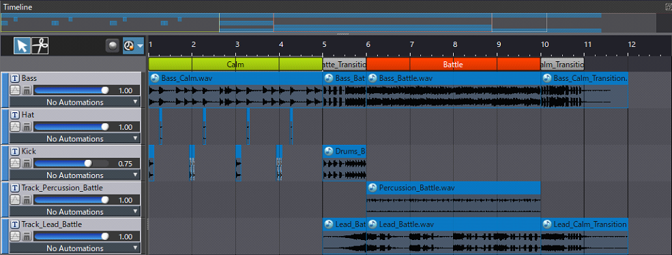This screenshot has height=255, width=672.
Task: Expand No Automations dropdown on Bass track
Action: [x=75, y=102]
